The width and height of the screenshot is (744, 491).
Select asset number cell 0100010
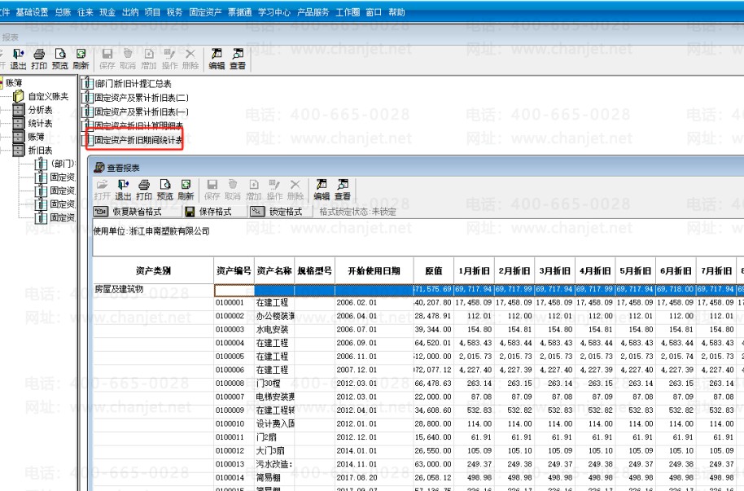(x=234, y=424)
